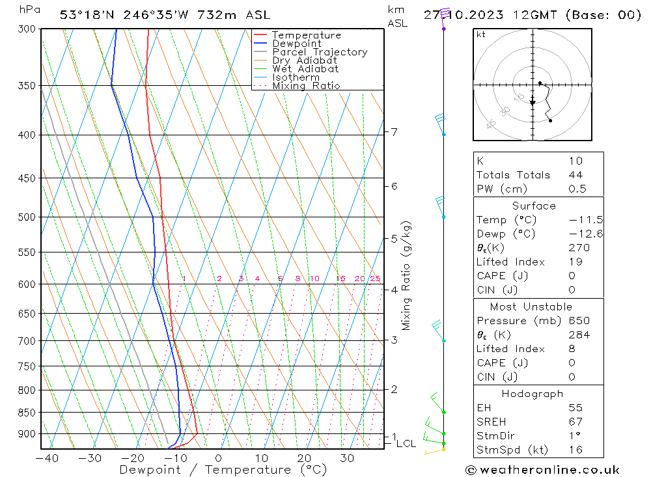Select the EH value 55

[x=576, y=408]
